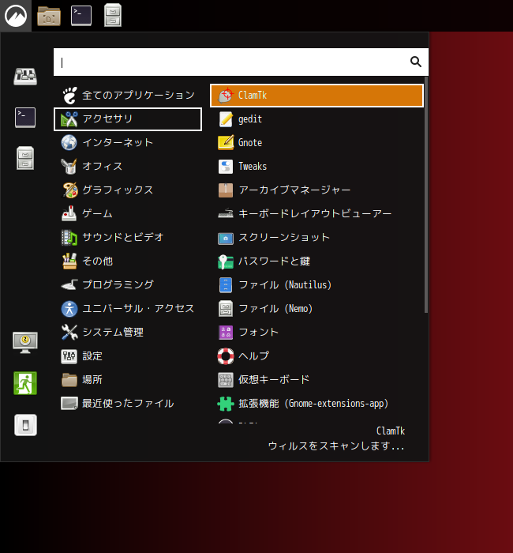513x553 pixels.
Task: Launch 仮想キーボード
Action: click(x=316, y=380)
